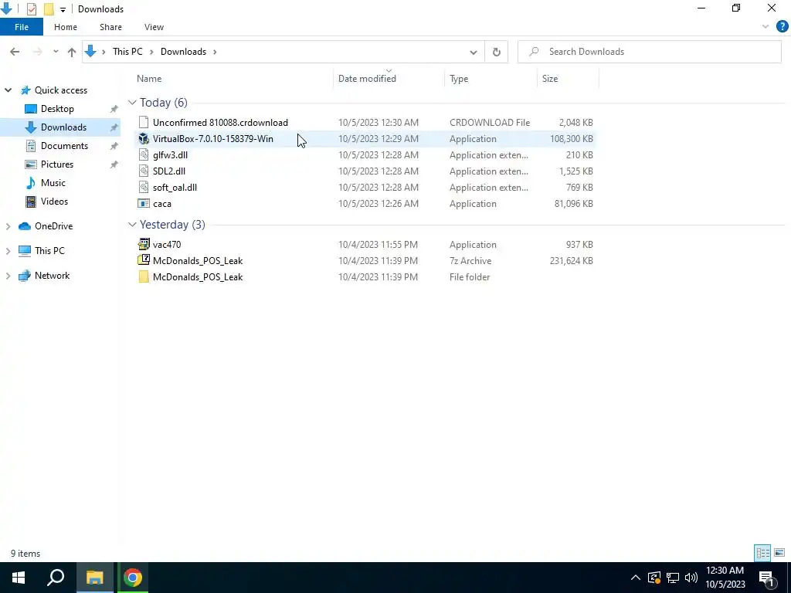Select Music in the navigation pane
Image resolution: width=791 pixels, height=593 pixels.
click(53, 183)
